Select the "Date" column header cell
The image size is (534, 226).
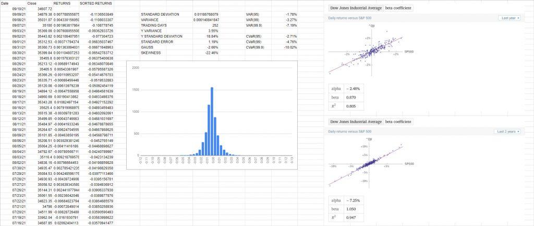pyautogui.click(x=13, y=3)
